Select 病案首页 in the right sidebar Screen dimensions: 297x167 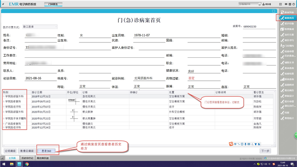click(287, 18)
